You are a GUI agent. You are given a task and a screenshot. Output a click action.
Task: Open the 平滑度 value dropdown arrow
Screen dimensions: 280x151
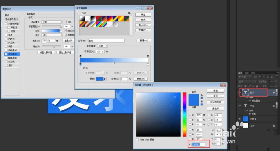(103, 51)
